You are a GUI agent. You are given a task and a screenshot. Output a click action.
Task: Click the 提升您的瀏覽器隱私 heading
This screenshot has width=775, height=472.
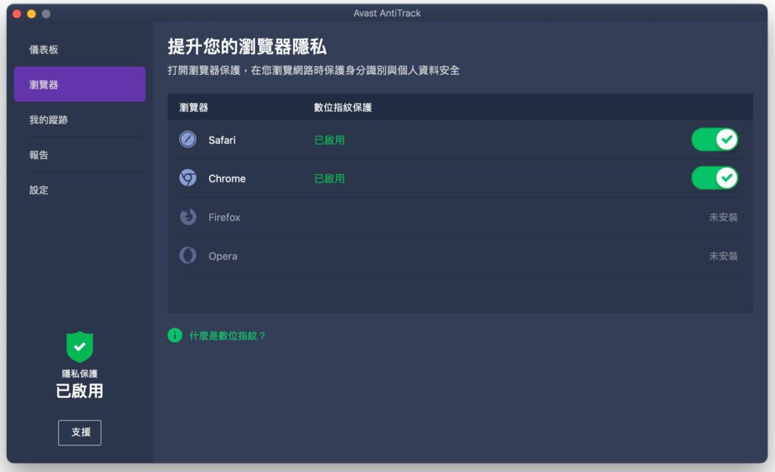click(247, 47)
